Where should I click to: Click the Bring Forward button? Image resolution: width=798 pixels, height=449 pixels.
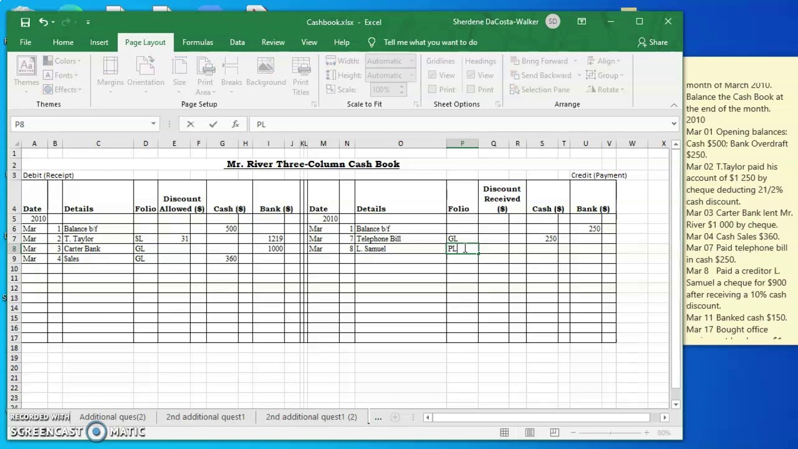539,61
